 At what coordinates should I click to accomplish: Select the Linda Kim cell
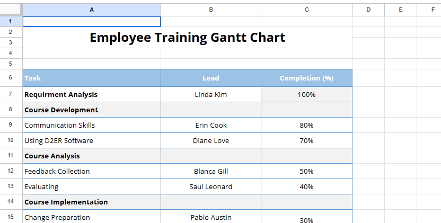tap(210, 94)
